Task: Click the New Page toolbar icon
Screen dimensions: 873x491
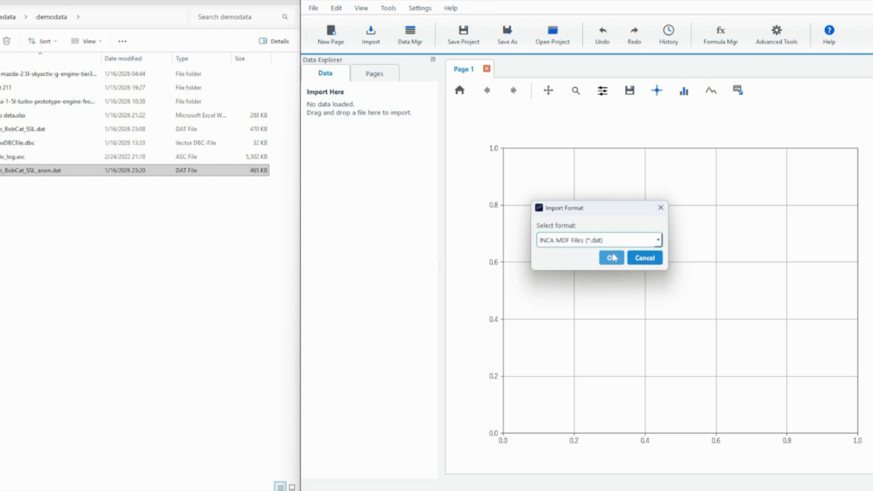Action: pos(331,34)
